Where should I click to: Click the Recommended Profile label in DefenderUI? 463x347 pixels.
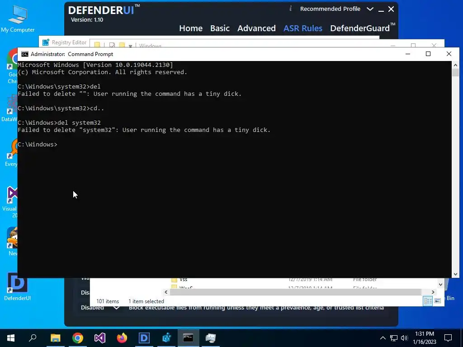(330, 9)
